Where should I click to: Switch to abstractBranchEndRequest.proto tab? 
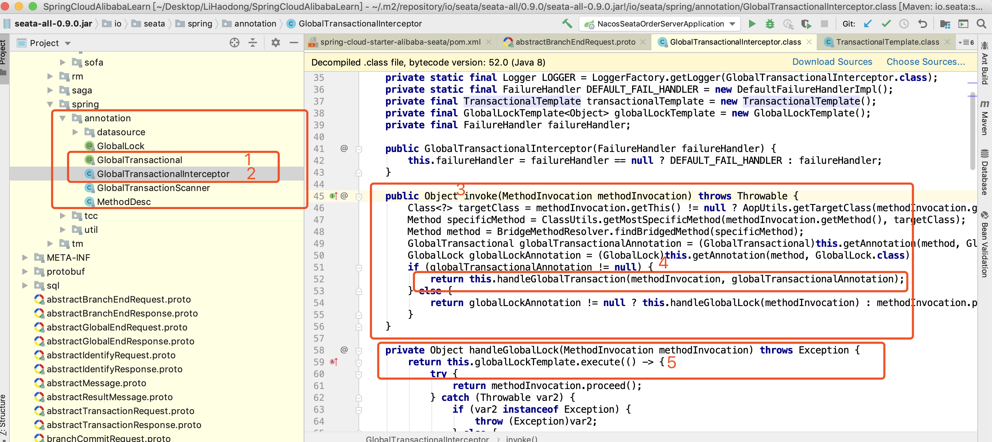click(x=575, y=42)
